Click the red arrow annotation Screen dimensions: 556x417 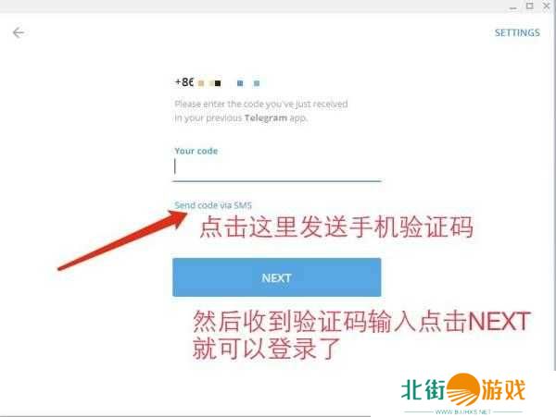tap(122, 240)
